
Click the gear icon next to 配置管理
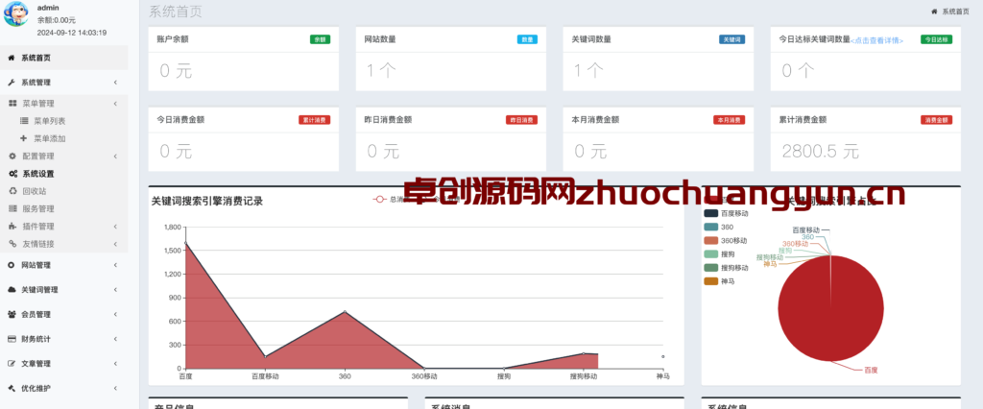click(12, 156)
